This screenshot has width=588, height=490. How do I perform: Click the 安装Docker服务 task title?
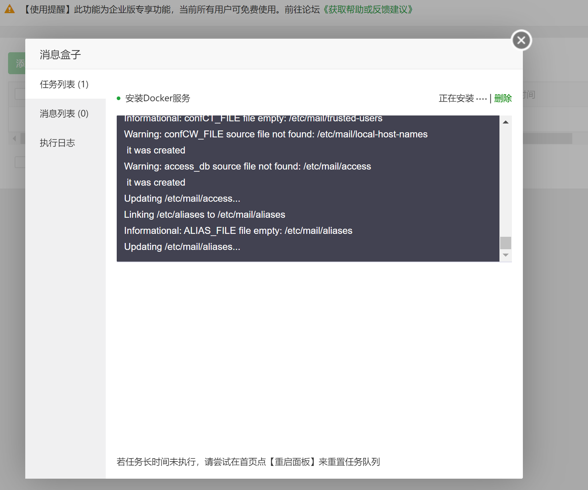(158, 98)
